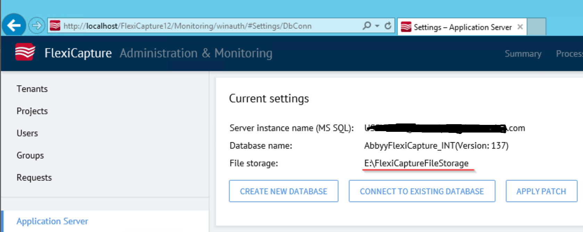Open Projects in the sidebar
583x232 pixels.
point(32,111)
